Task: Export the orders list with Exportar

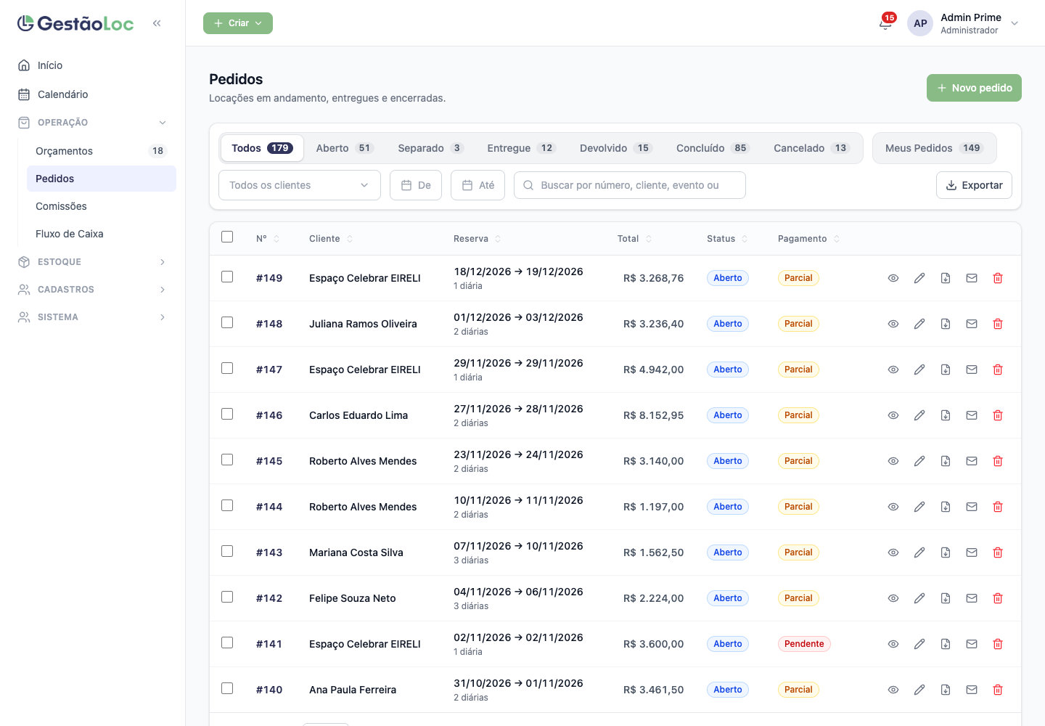Action: [974, 185]
